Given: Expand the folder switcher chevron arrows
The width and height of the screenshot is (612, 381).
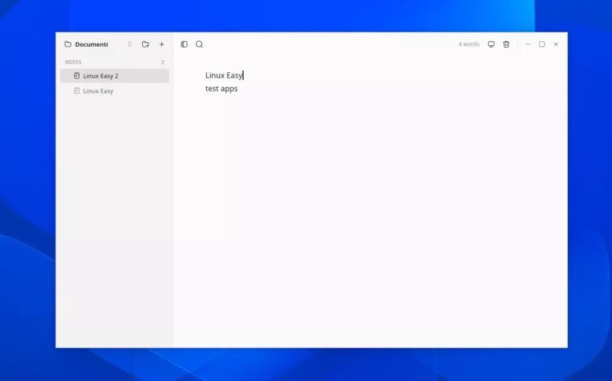Looking at the screenshot, I should tap(130, 44).
